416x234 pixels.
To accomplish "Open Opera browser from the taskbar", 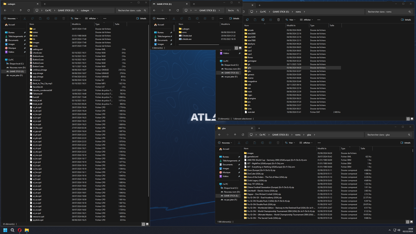I will [x=19, y=230].
